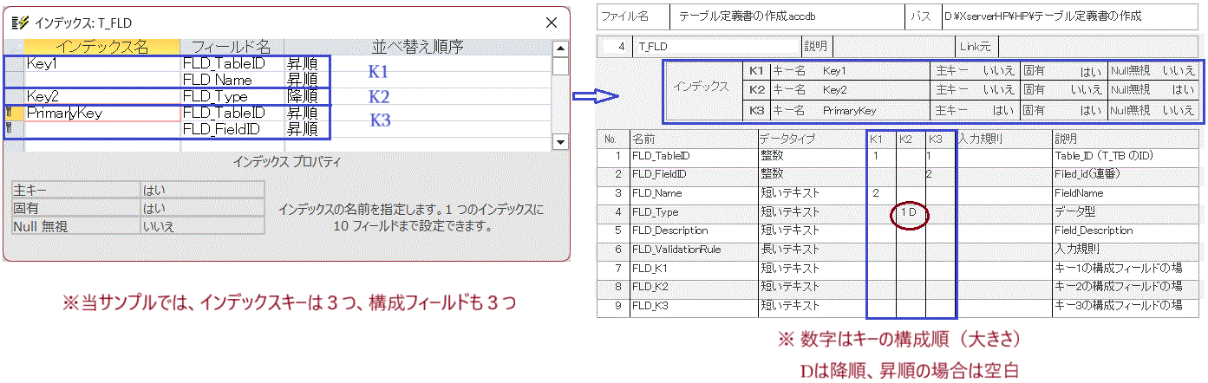Toggle the Null 無視 property value いいえ
This screenshot has width=1208, height=383.
point(201,226)
